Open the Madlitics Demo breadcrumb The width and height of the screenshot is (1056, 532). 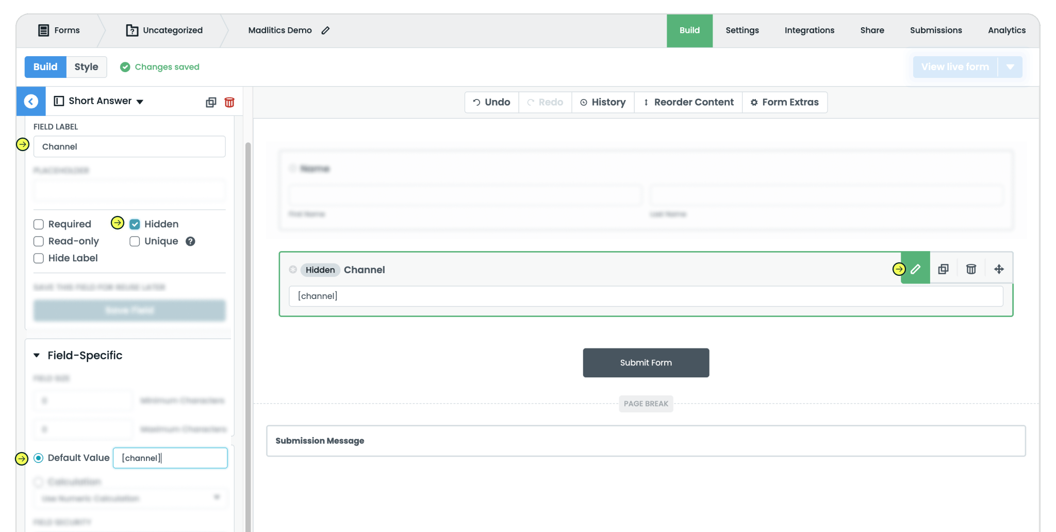tap(280, 30)
